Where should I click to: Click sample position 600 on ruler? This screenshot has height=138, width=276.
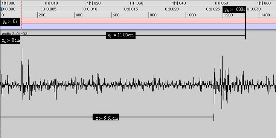coord(116,15)
